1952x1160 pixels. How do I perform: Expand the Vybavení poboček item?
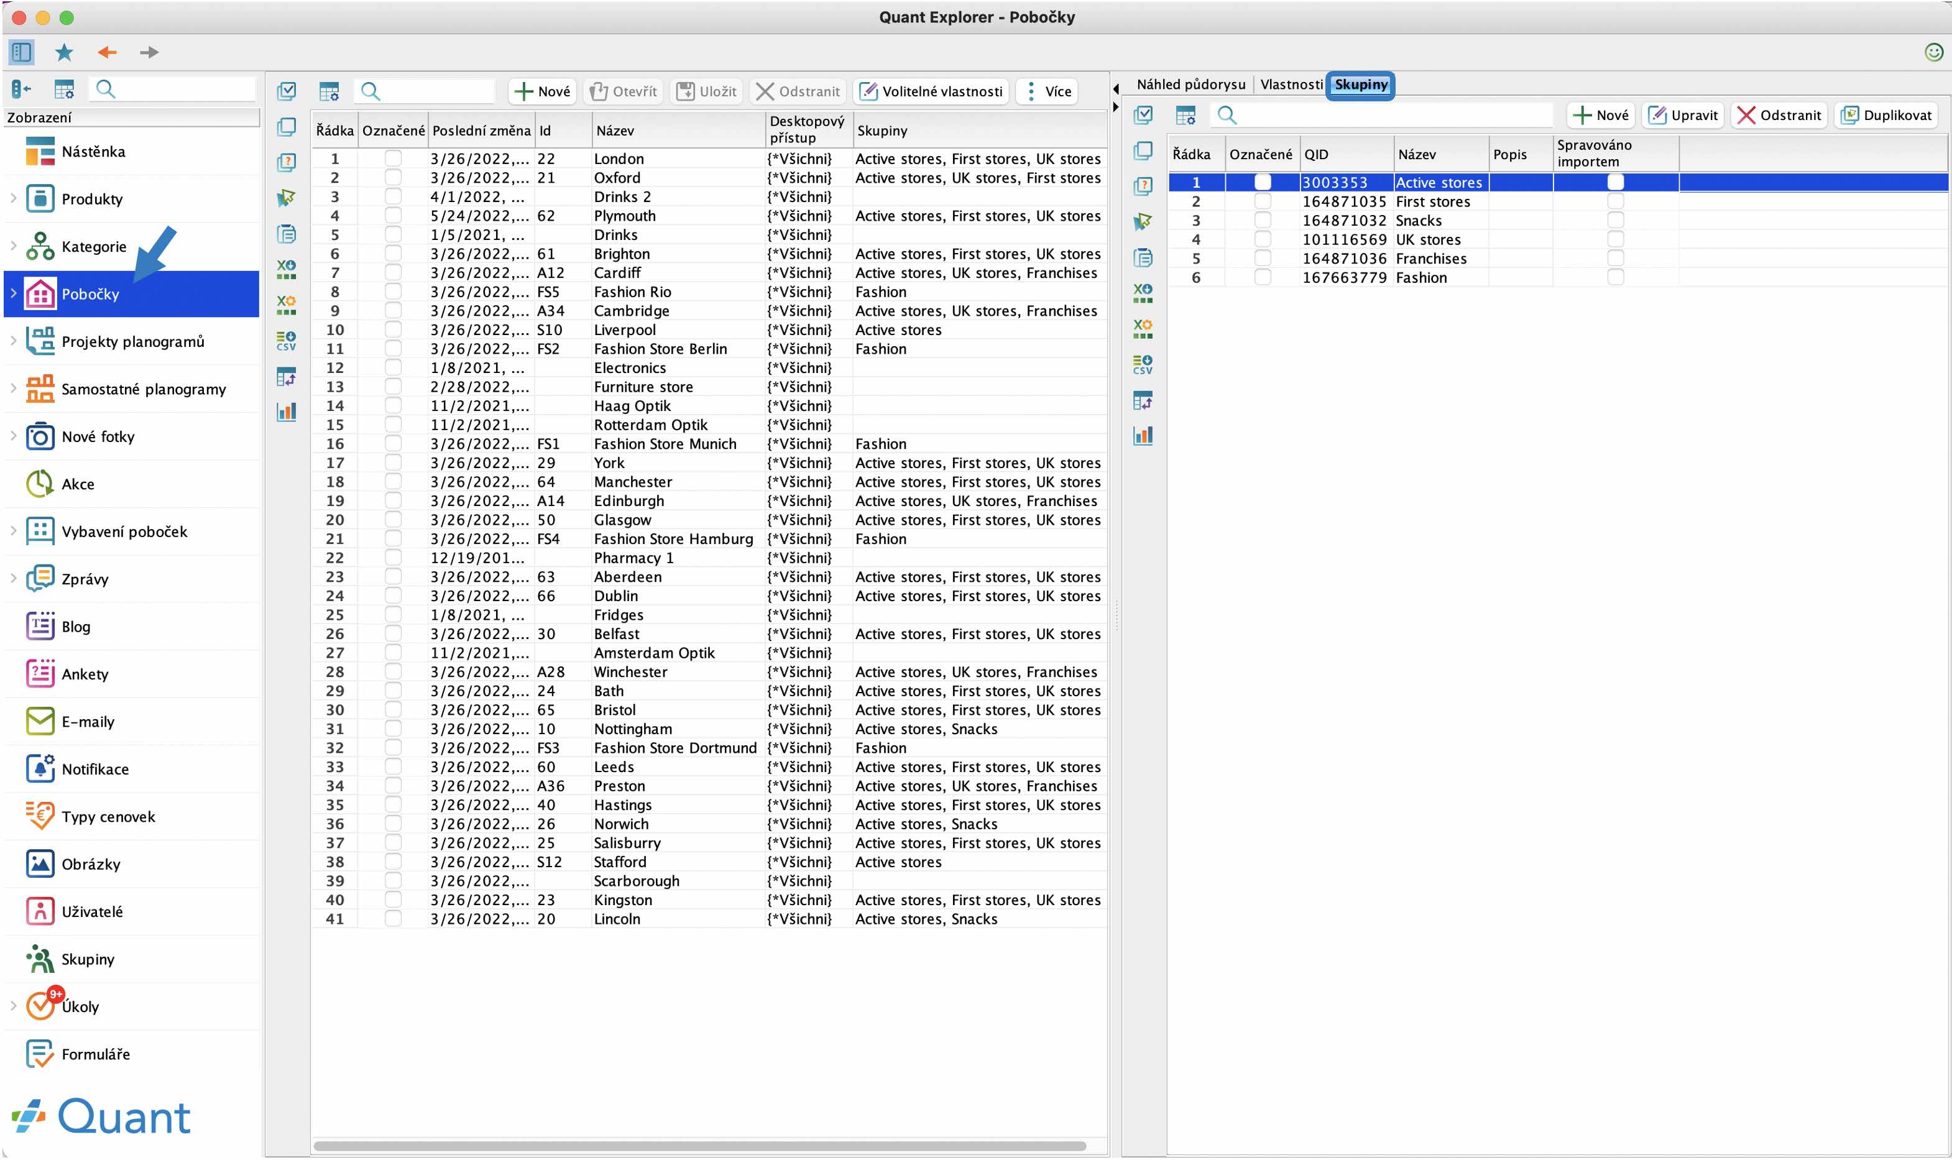tap(13, 532)
